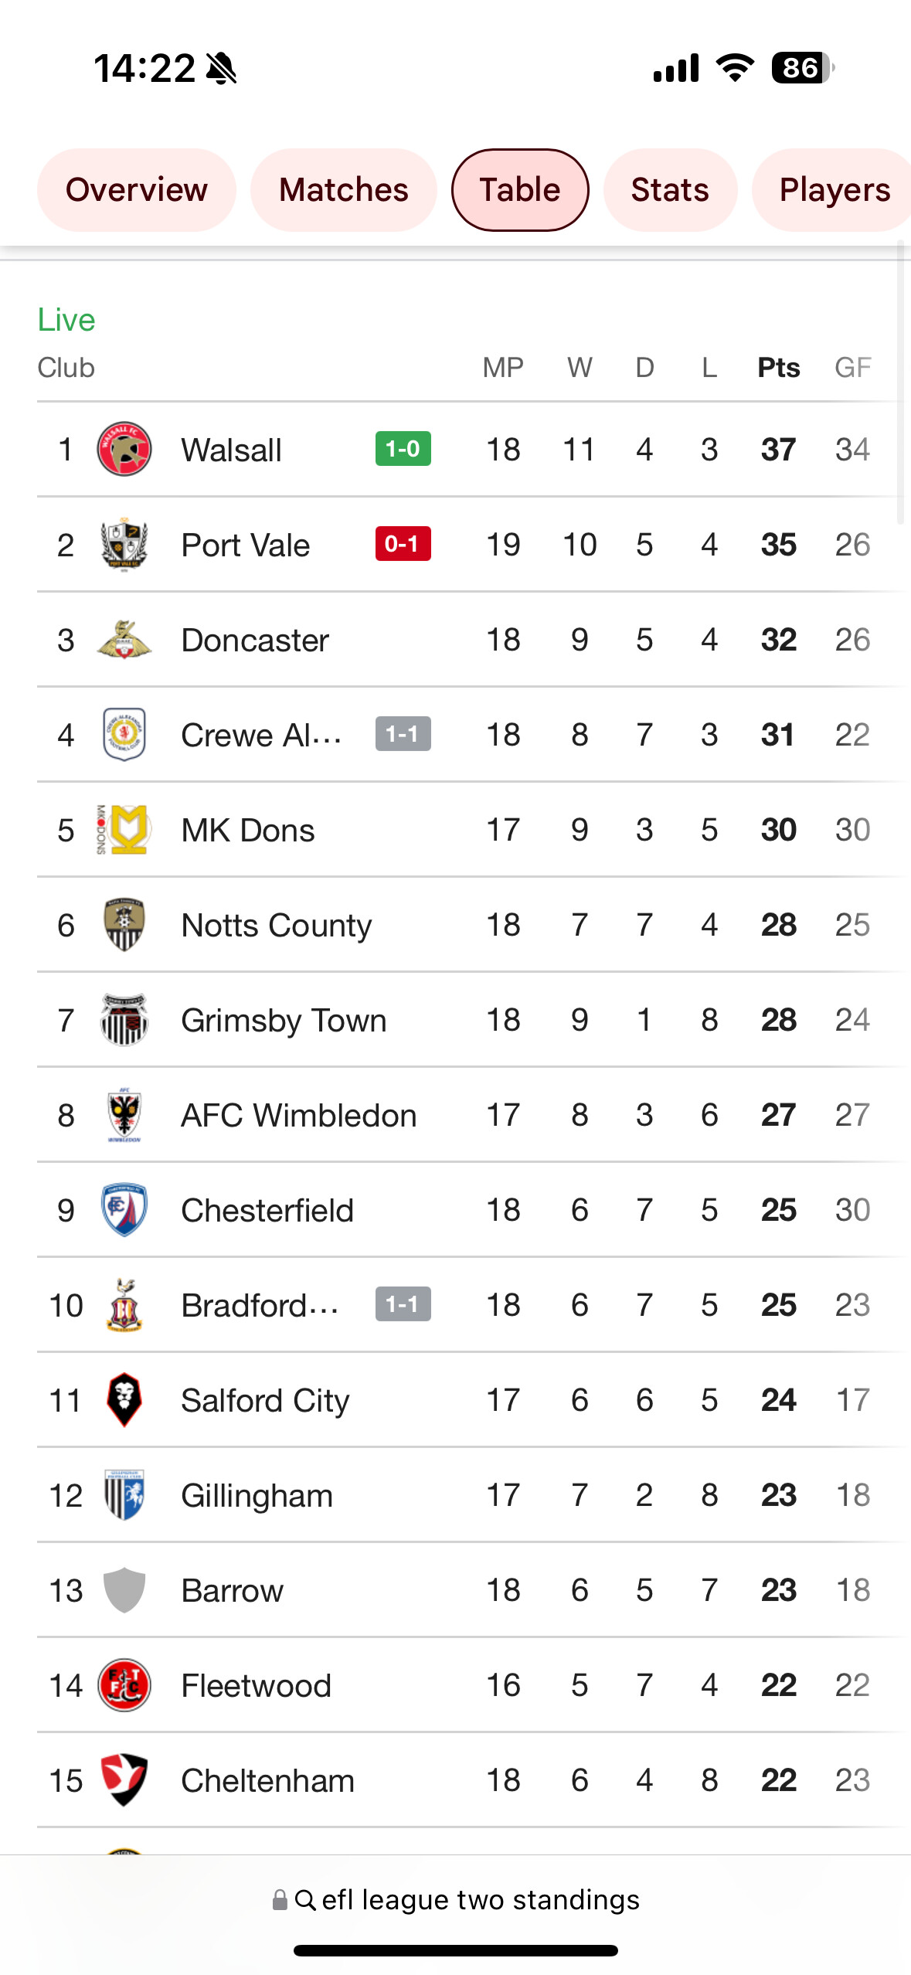911x1975 pixels.
Task: Open the Players tab
Action: [x=832, y=190]
